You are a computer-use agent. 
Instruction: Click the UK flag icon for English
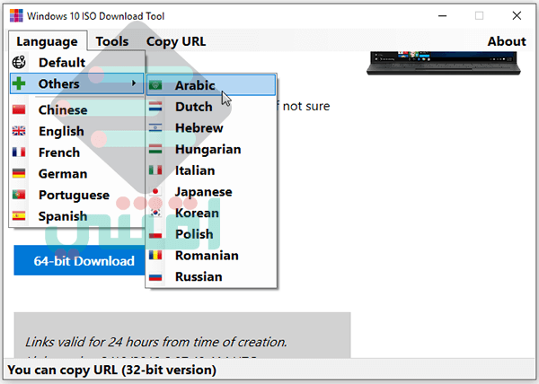tap(19, 131)
